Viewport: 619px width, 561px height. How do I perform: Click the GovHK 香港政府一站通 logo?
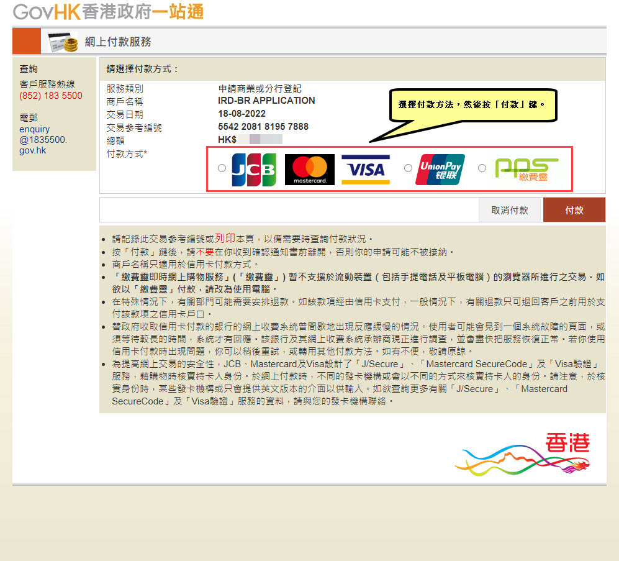click(108, 12)
